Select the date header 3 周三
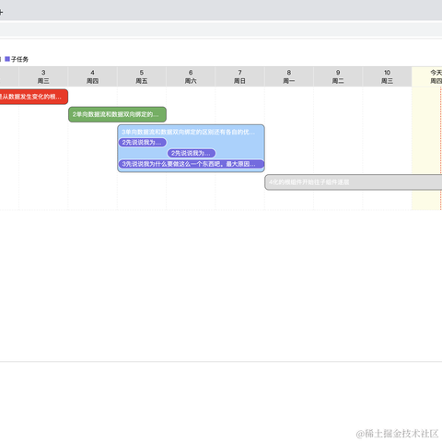The image size is (442, 442). pos(43,76)
